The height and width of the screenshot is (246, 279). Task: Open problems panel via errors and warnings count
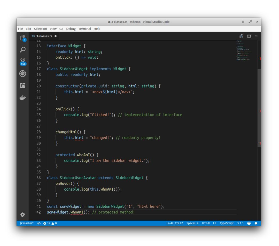click(50, 223)
